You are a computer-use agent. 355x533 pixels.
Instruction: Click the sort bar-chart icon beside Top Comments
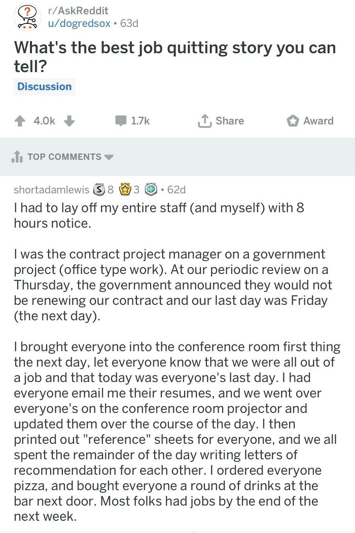(x=16, y=157)
